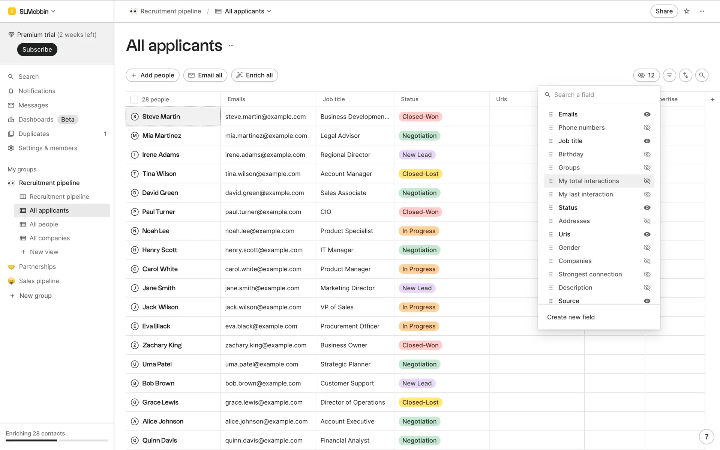
Task: Click the sort arrows icon
Action: pos(685,75)
